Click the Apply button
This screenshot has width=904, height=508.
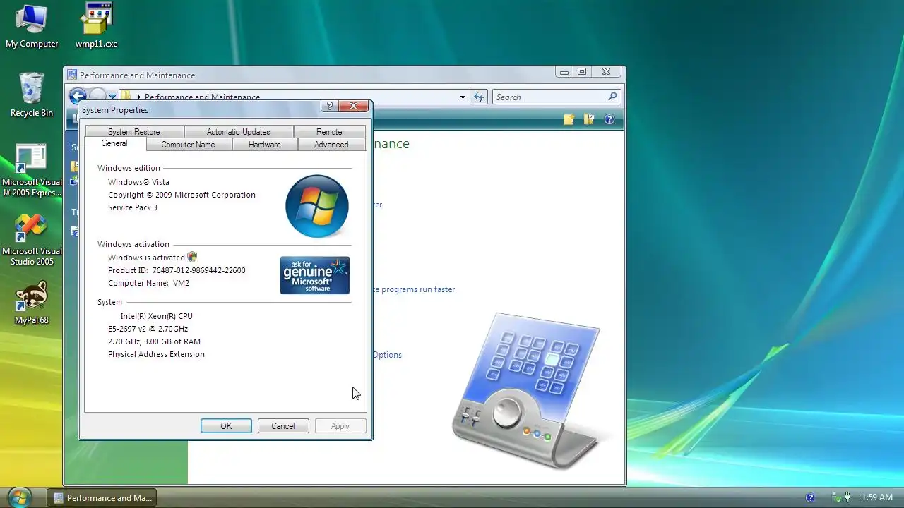click(x=340, y=426)
